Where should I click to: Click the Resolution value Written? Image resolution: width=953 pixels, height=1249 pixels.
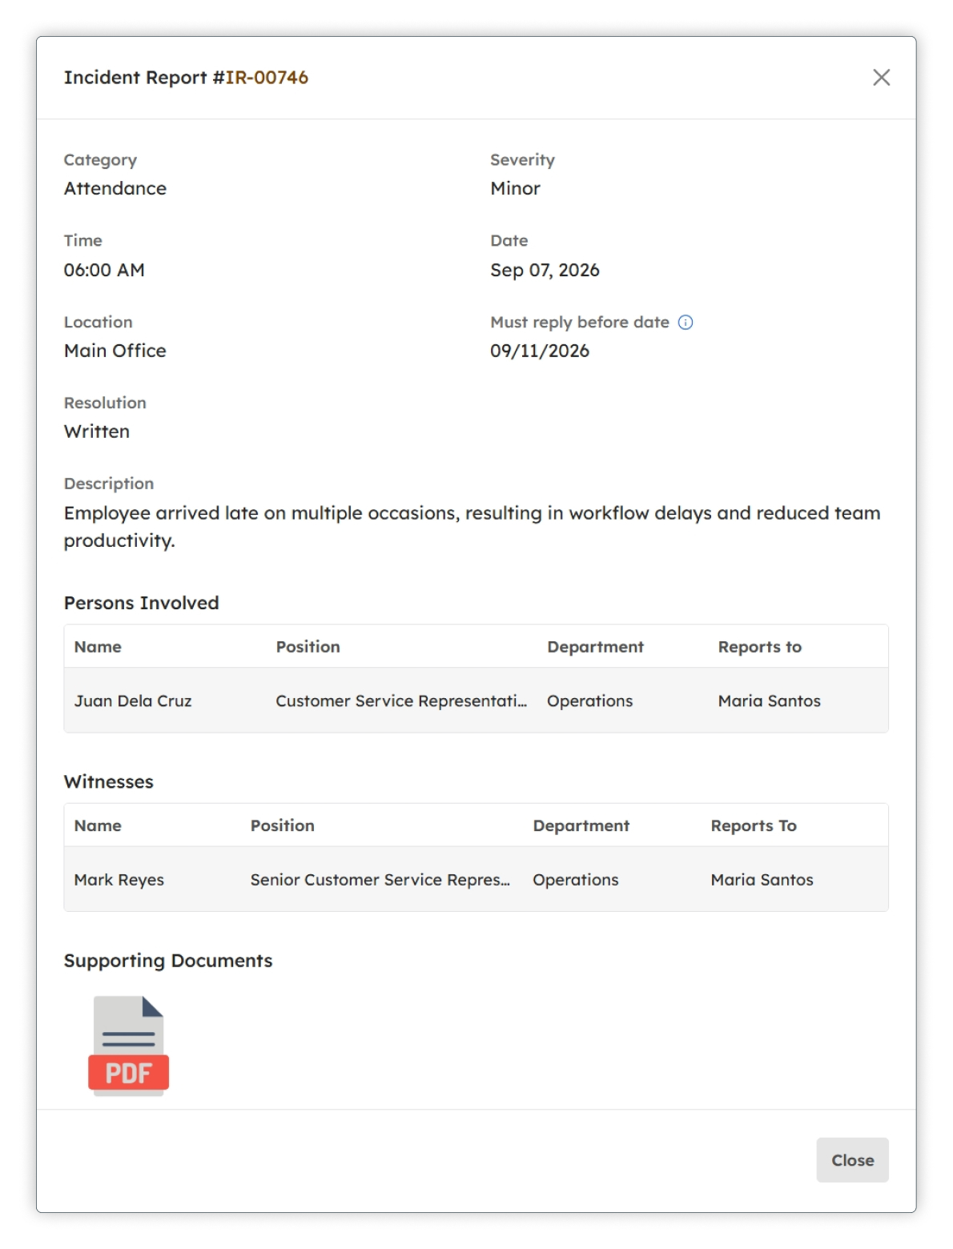[97, 432]
